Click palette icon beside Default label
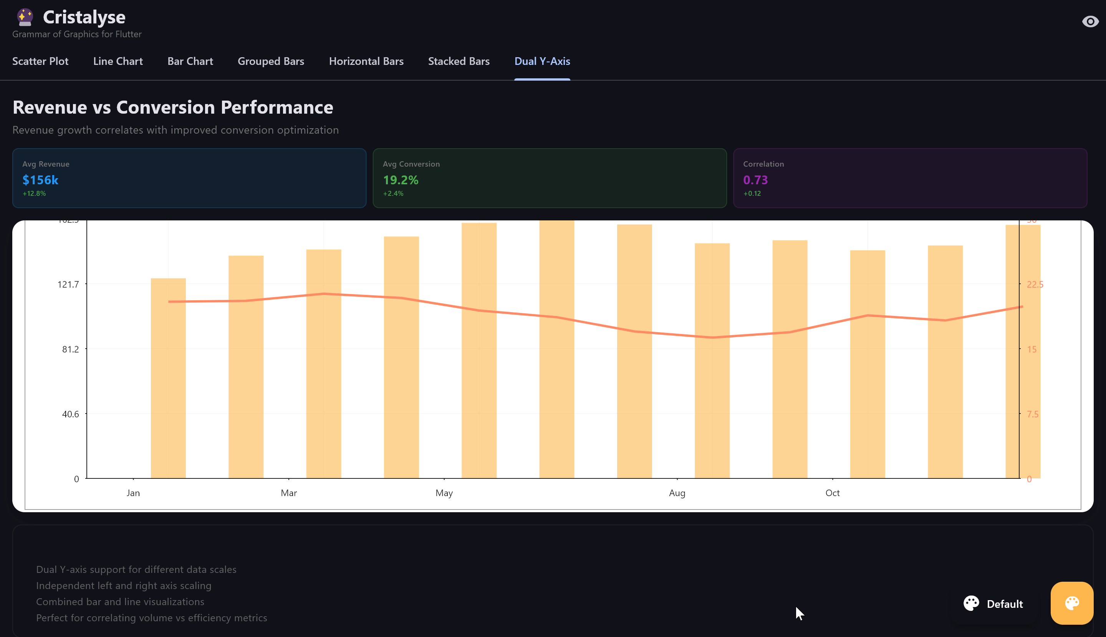Viewport: 1106px width, 637px height. click(x=971, y=603)
